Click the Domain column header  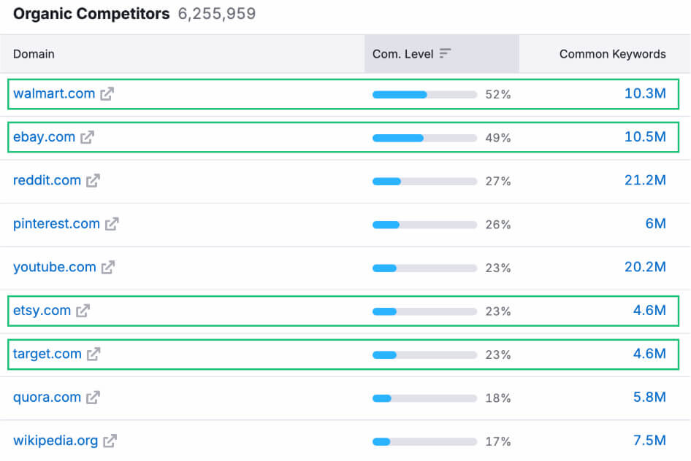[x=34, y=54]
